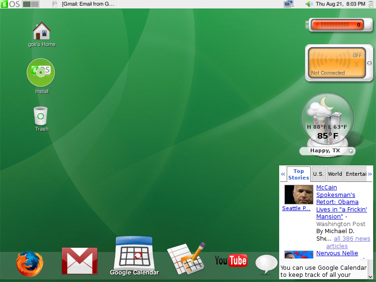Select the Top Stories tab
Screen dimensions: 376x282
click(x=298, y=174)
